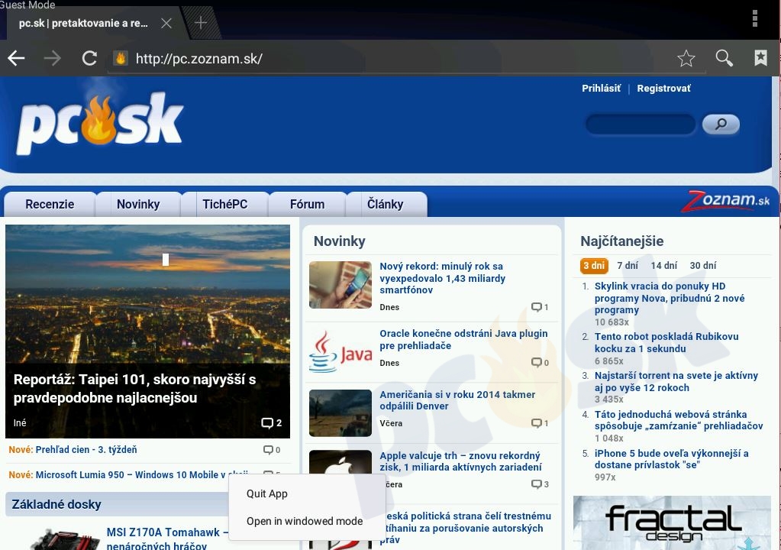The width and height of the screenshot is (781, 550).
Task: Select Open in windowed mode
Action: pos(305,521)
